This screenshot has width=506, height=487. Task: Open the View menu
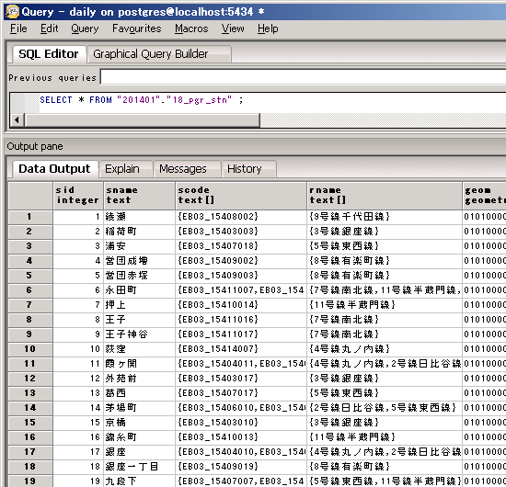[233, 28]
